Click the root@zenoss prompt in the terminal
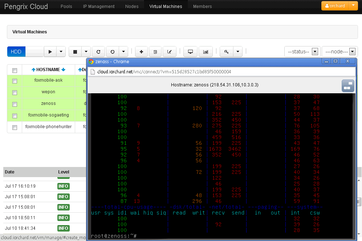Screen dimensions: 362x241 [x=114, y=236]
